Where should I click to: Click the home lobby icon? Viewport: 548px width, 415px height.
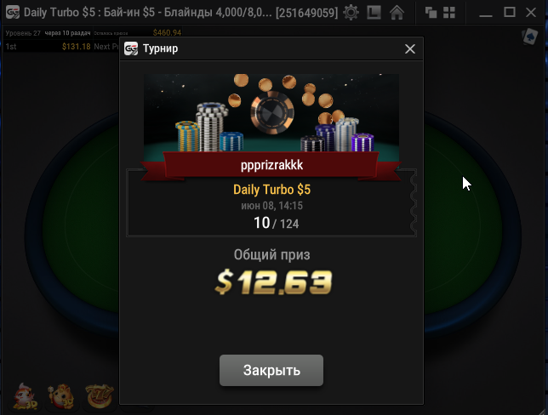pyautogui.click(x=397, y=13)
